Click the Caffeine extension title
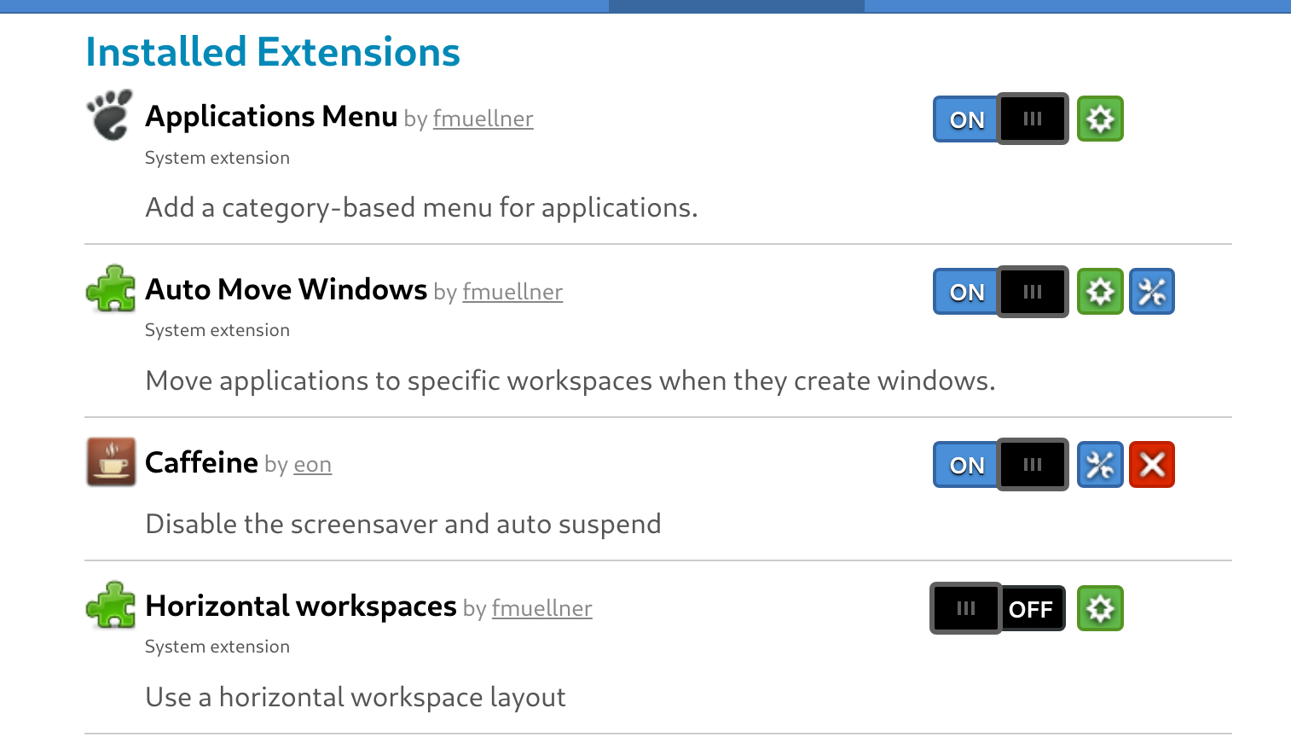Screen dimensions: 1291x737 click(x=201, y=462)
